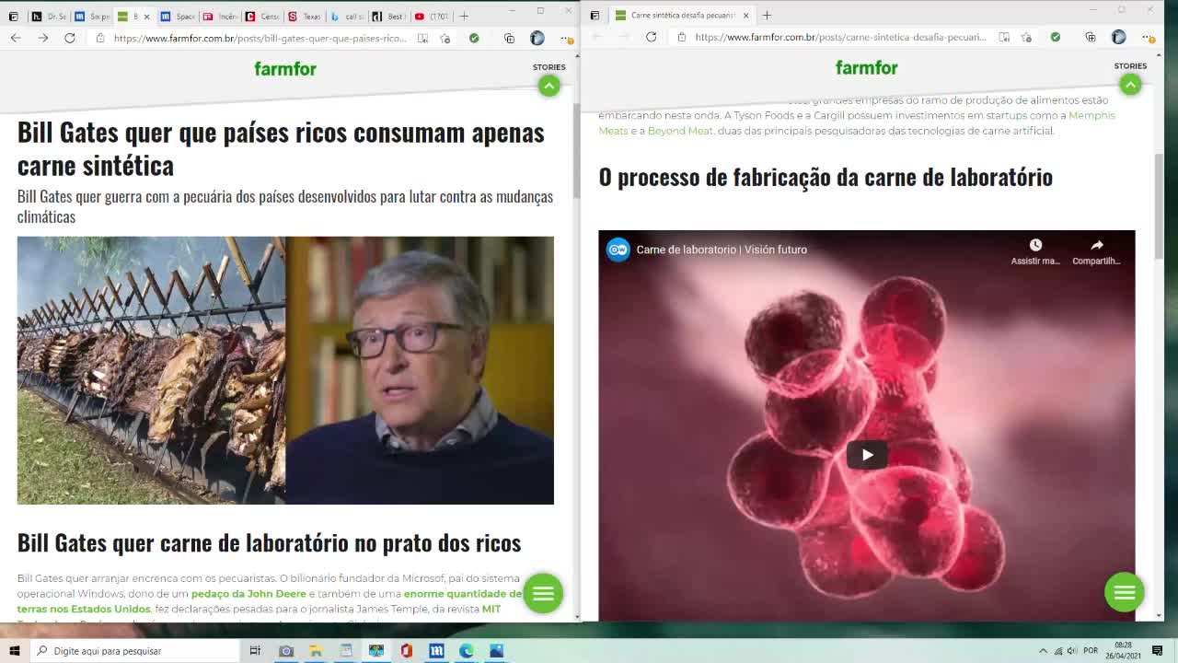Open profile avatar in left browser toolbar

[537, 38]
